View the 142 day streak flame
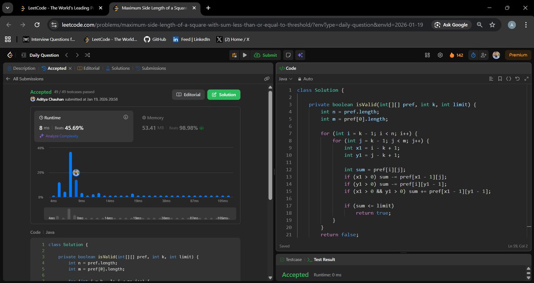This screenshot has height=283, width=534. (x=457, y=55)
